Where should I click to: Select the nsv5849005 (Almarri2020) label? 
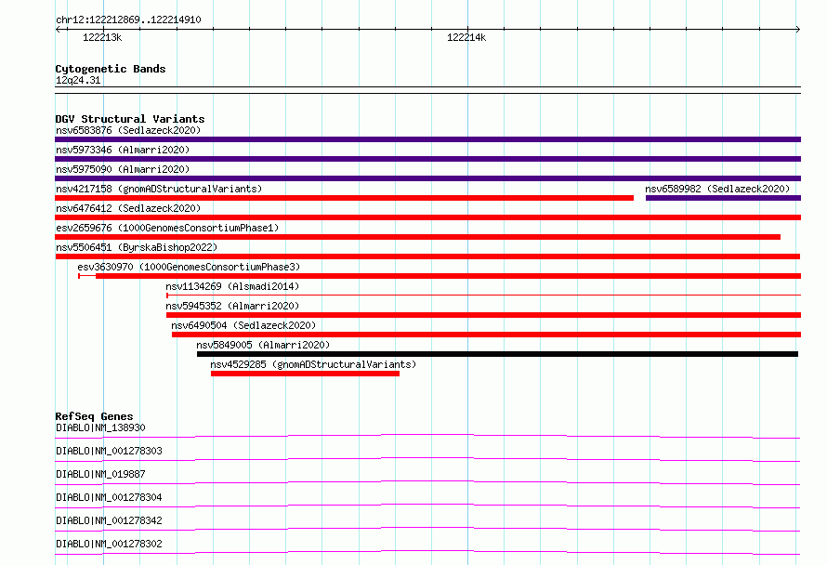click(x=263, y=345)
